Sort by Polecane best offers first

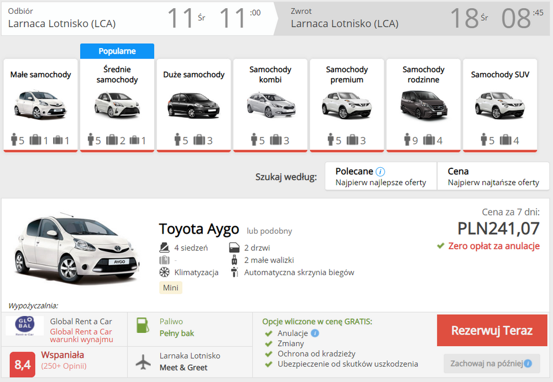click(x=381, y=176)
